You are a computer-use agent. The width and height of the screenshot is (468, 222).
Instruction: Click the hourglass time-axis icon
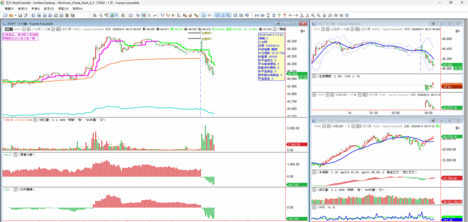tap(268, 15)
